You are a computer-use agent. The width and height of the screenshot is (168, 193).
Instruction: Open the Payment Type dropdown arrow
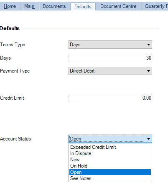pyautogui.click(x=148, y=71)
